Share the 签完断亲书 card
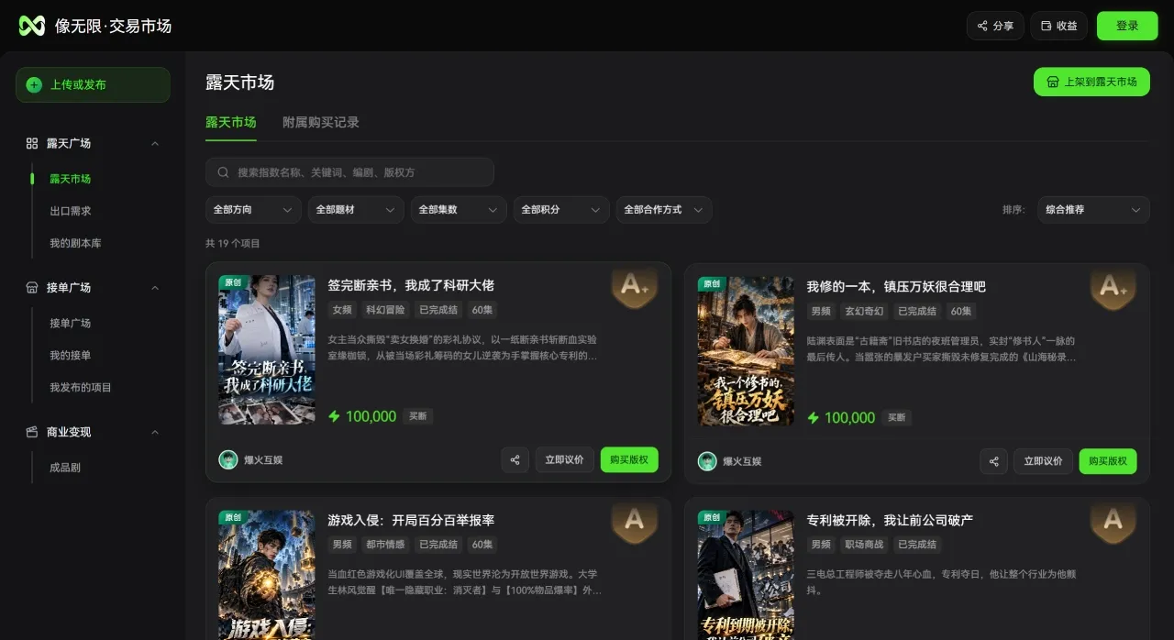1174x640 pixels. (x=515, y=459)
